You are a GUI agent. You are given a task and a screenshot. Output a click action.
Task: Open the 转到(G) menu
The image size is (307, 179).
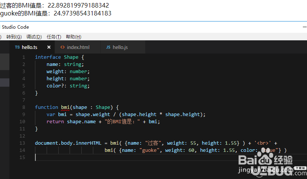click(x=14, y=37)
